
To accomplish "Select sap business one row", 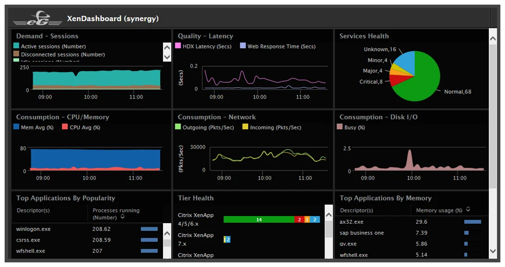I will click(x=411, y=233).
